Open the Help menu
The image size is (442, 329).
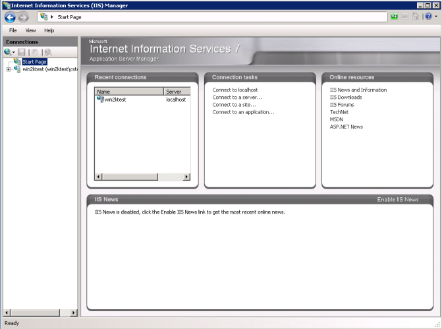pyautogui.click(x=49, y=30)
